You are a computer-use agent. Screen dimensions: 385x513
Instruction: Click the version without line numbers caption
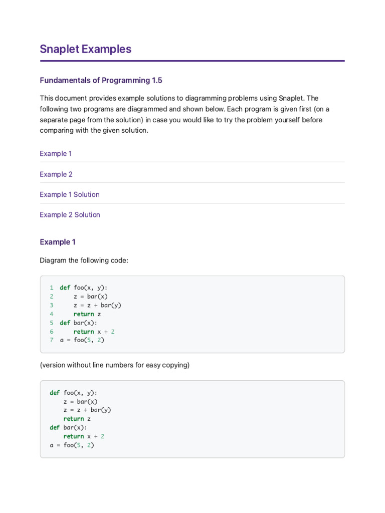115,365
